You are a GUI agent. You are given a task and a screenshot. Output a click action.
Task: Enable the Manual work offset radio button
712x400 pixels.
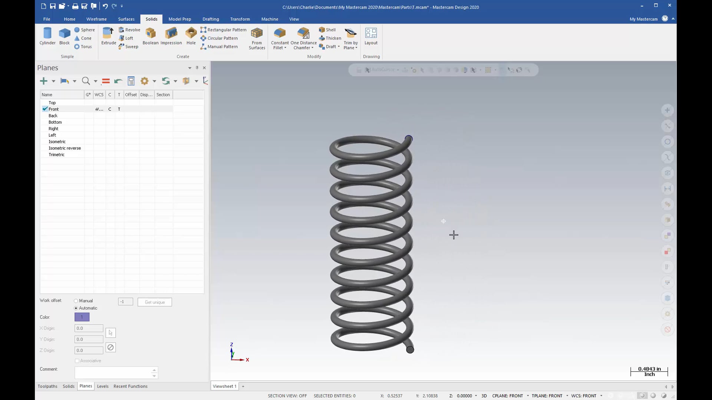[x=76, y=301]
